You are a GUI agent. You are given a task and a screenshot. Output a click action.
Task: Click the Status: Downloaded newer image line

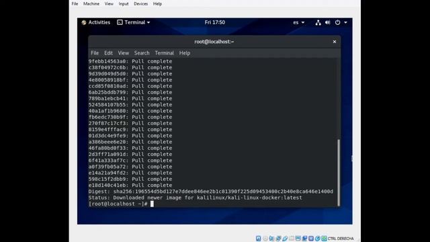pyautogui.click(x=195, y=198)
